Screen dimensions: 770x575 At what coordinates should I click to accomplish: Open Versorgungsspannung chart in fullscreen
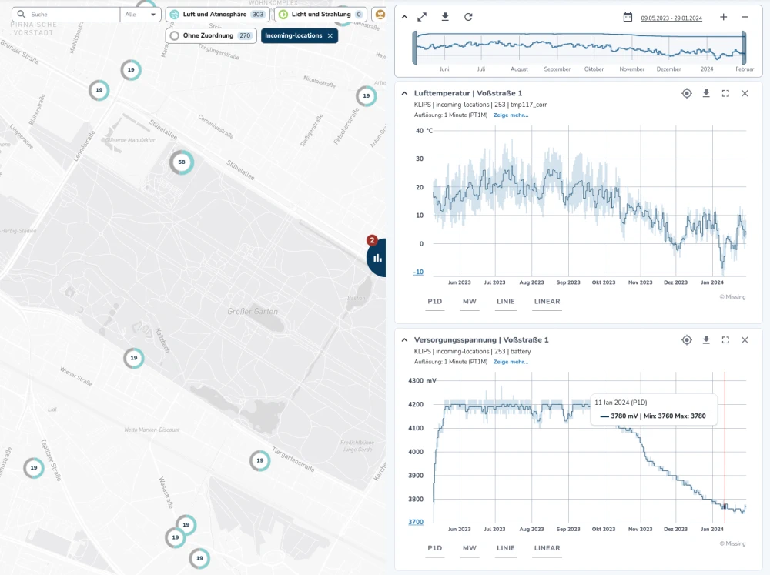(725, 339)
